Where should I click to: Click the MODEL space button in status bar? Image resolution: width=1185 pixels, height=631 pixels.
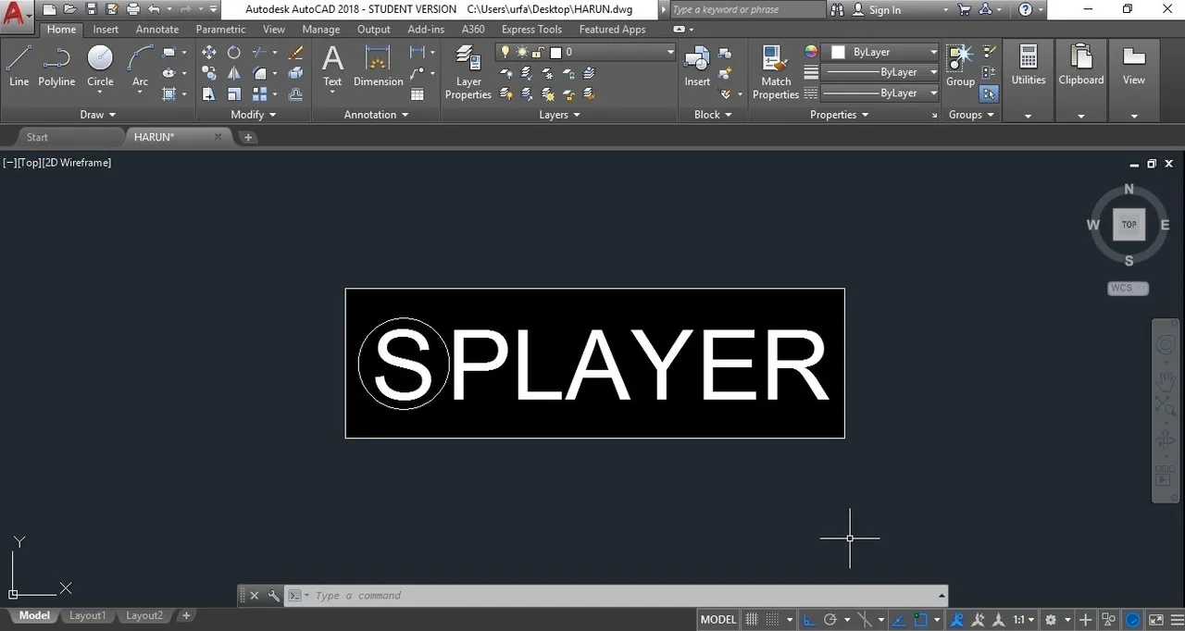tap(718, 620)
